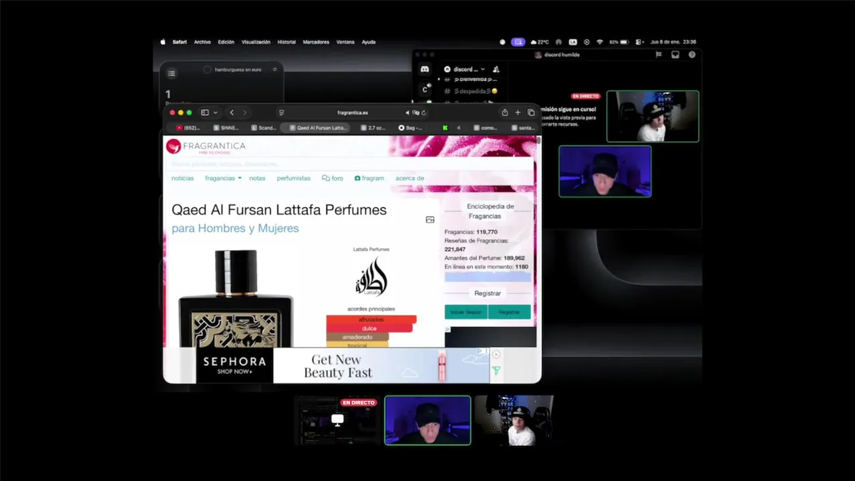
Task: Go back with Safari's back arrow
Action: click(x=232, y=113)
